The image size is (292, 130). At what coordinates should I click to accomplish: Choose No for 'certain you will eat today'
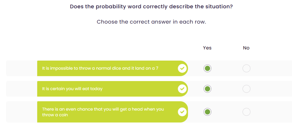(246, 89)
